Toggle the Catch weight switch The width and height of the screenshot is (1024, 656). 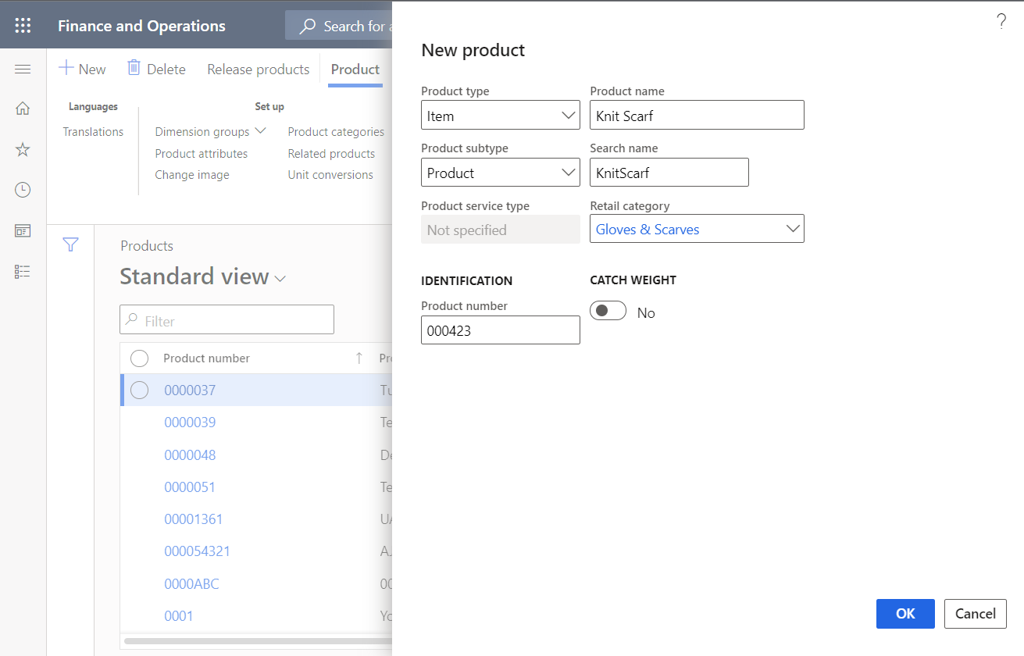[608, 312]
